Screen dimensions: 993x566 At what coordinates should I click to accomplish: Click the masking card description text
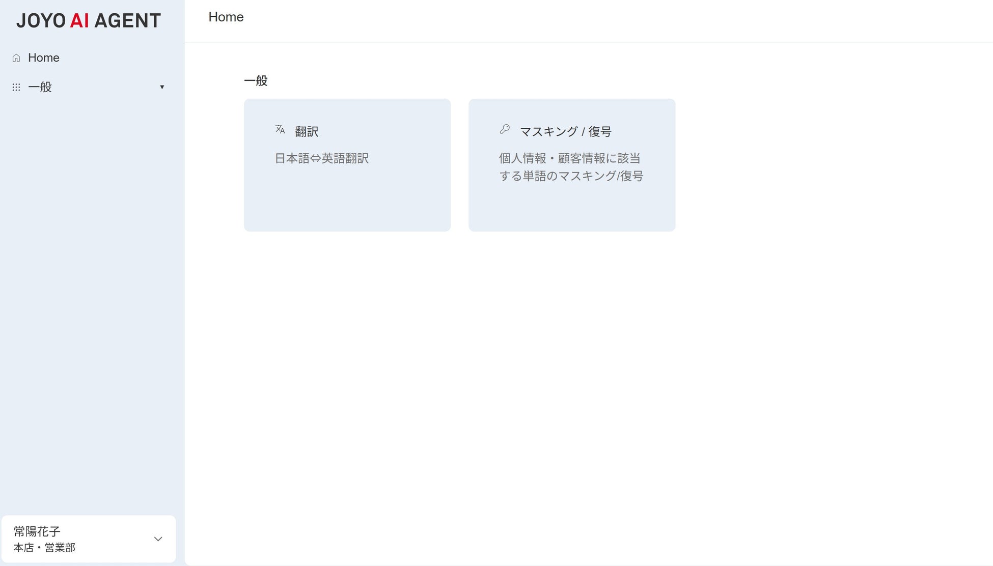[x=570, y=167]
